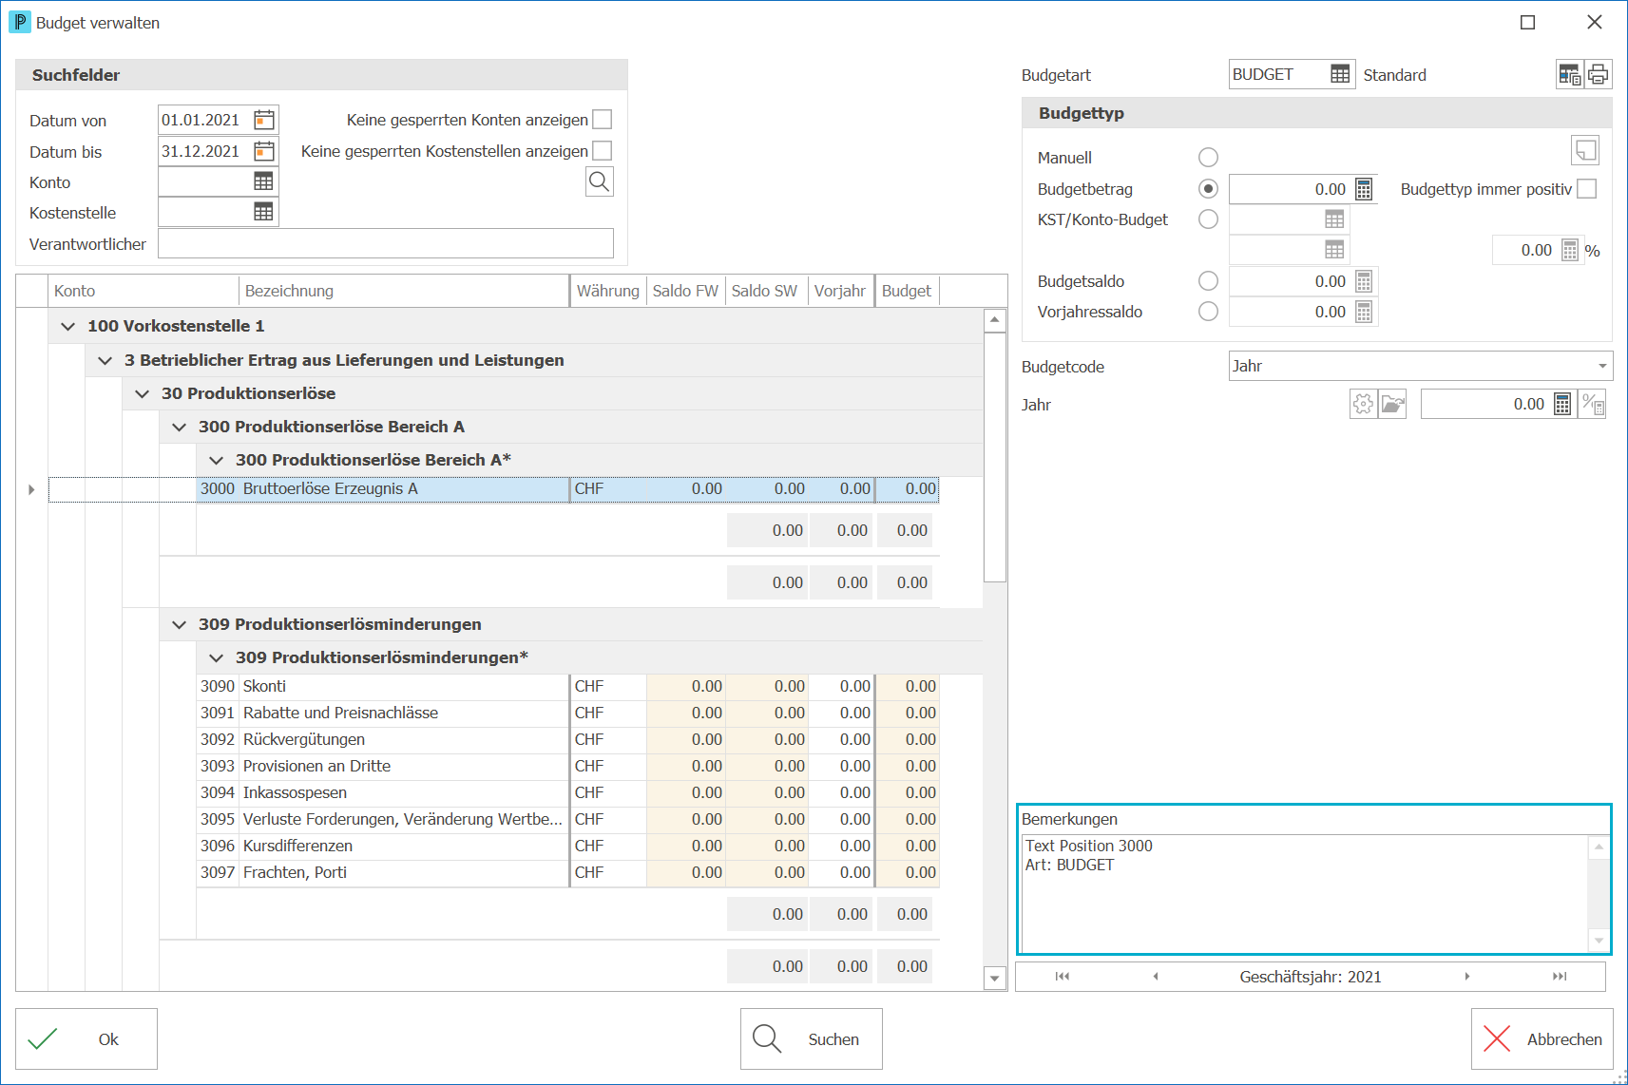1628x1085 pixels.
Task: Open calculator for the Budgetbetrag field
Action: (1364, 189)
